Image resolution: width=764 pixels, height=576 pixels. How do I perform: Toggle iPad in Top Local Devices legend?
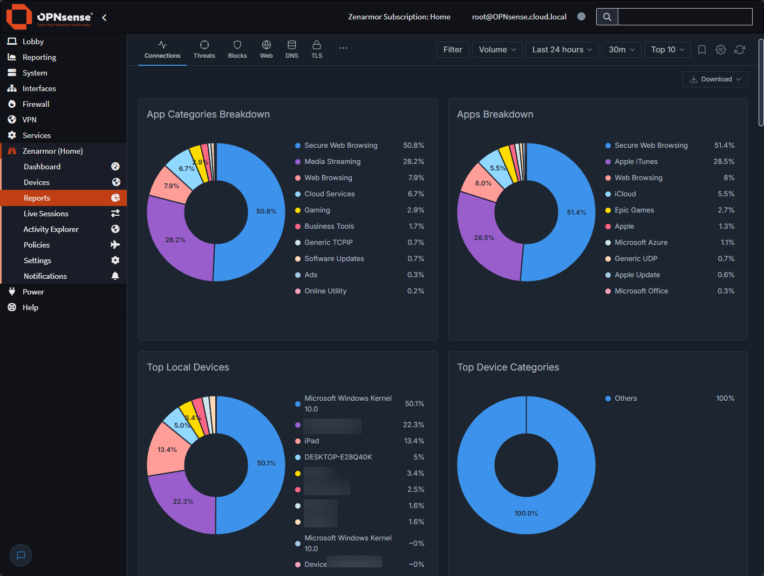tap(311, 441)
